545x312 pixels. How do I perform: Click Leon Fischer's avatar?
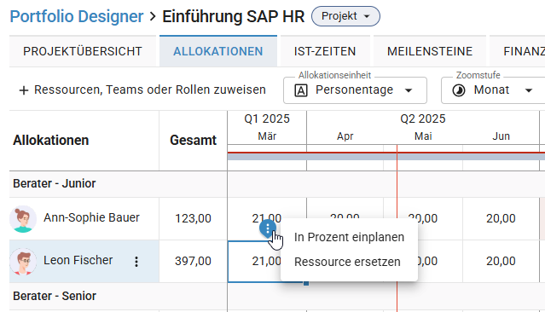click(x=23, y=261)
